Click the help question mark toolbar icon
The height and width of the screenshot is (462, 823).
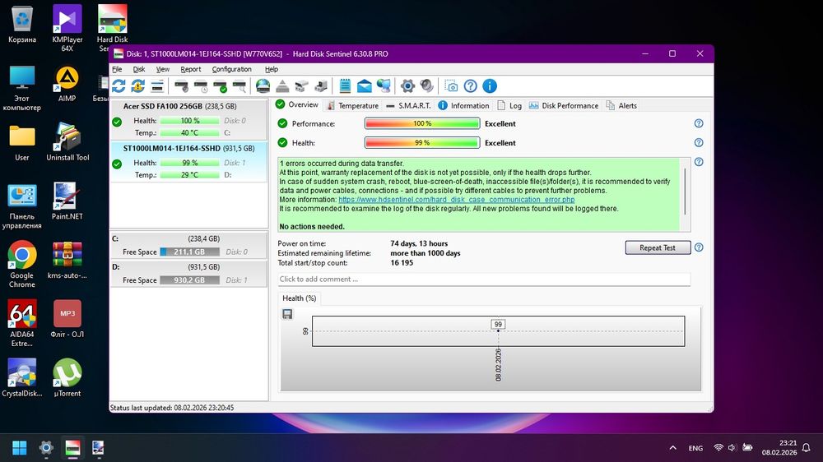coord(470,86)
